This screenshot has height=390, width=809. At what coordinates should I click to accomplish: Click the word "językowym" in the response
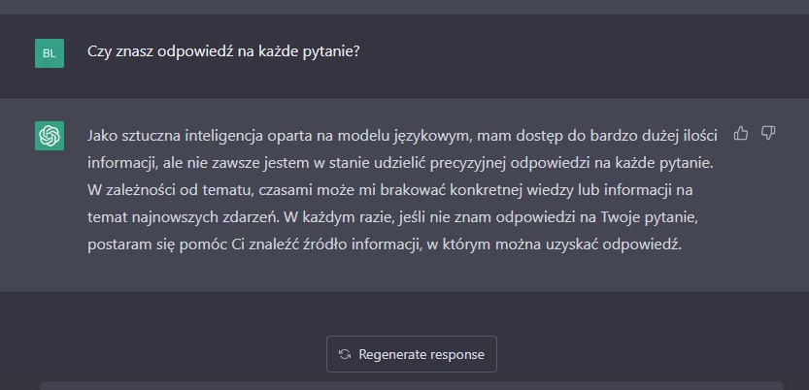click(433, 134)
